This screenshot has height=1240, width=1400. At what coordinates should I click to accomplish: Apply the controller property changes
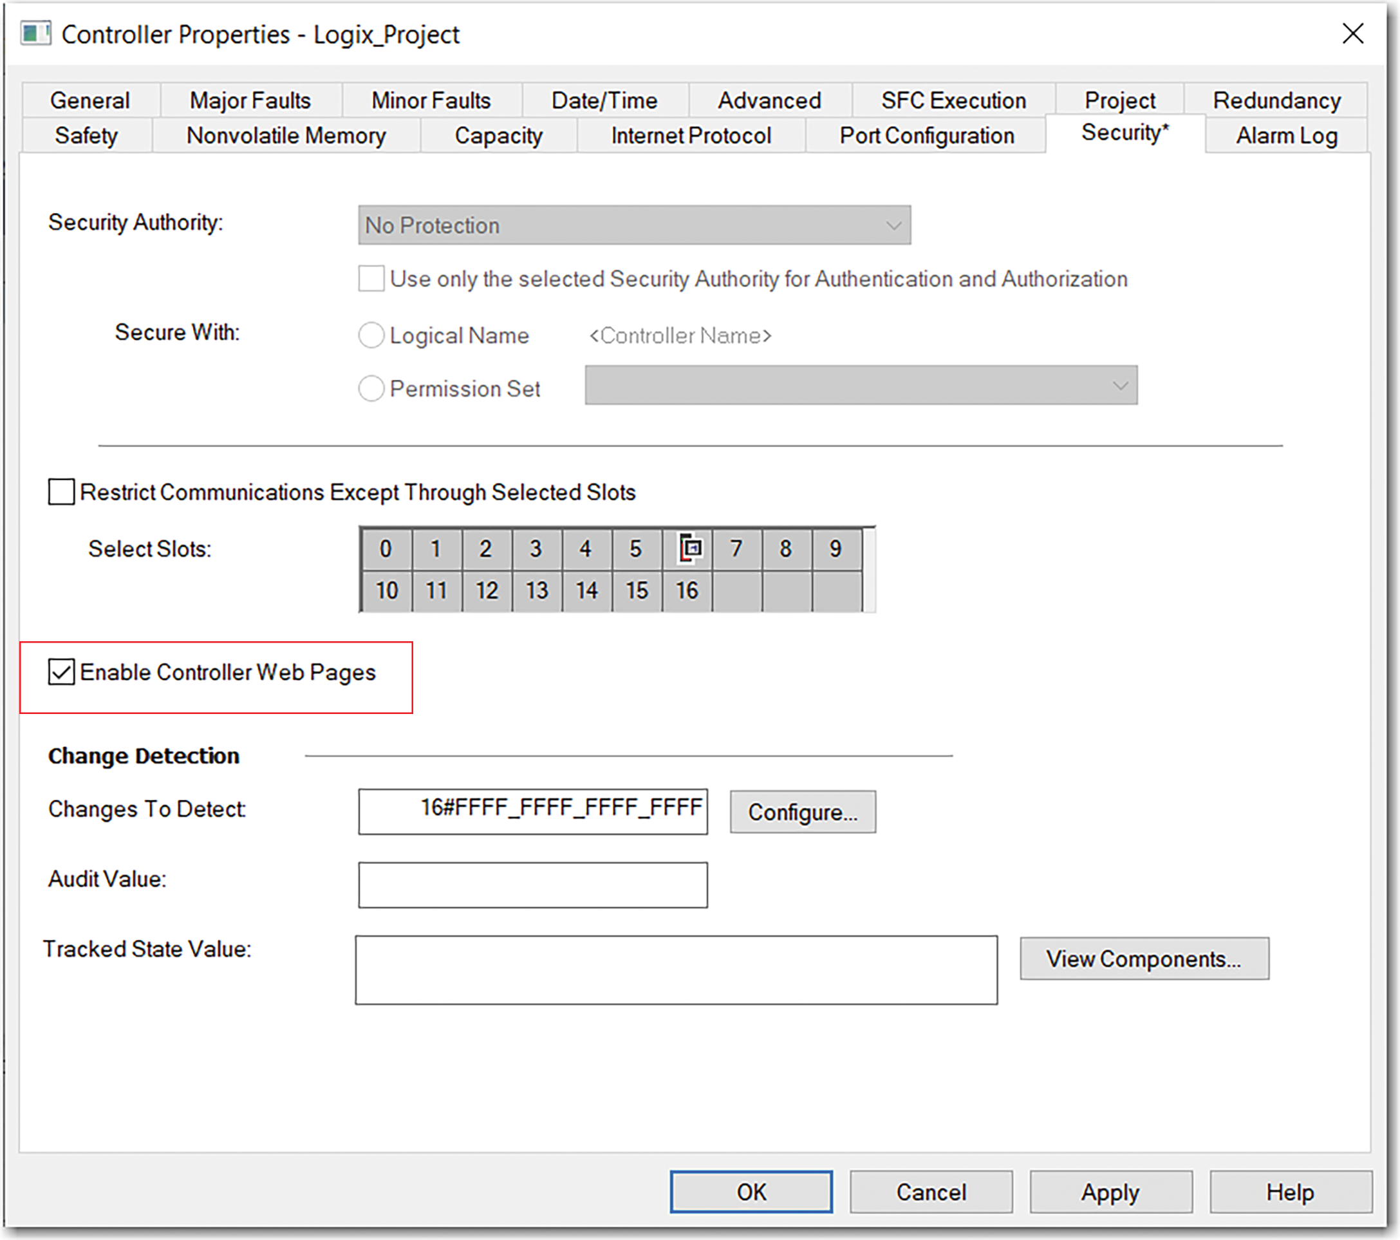tap(1110, 1191)
